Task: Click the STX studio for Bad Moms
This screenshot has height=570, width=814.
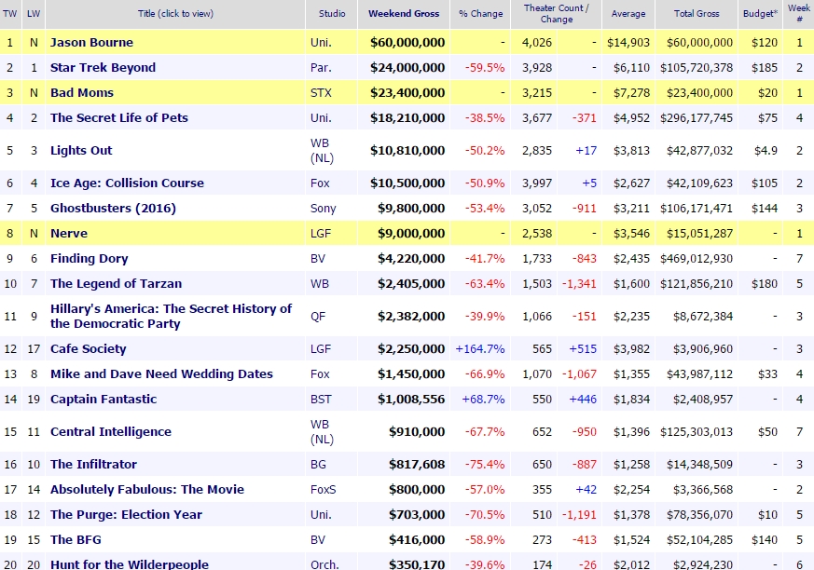Action: tap(321, 93)
